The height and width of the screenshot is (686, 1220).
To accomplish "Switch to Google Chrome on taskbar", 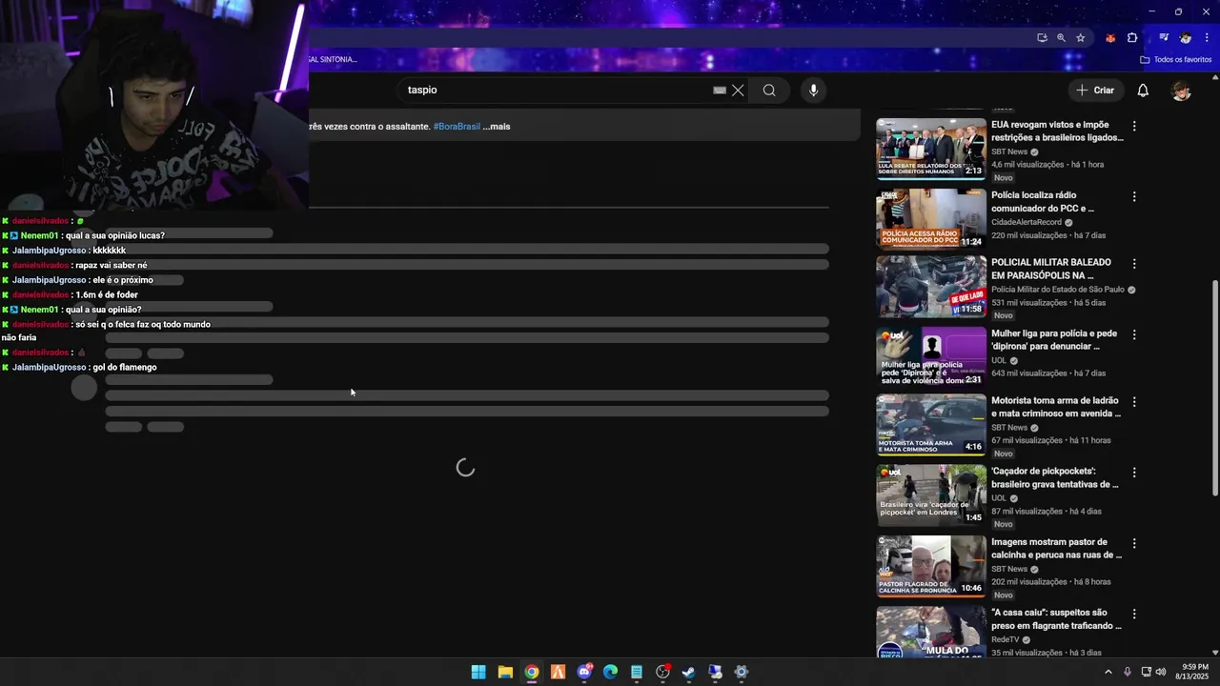I will 532,672.
